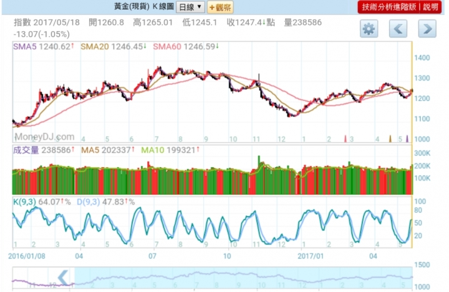Image resolution: width=449 pixels, height=292 pixels.
Task: Go to next period with right arrow
Action: pos(427,29)
